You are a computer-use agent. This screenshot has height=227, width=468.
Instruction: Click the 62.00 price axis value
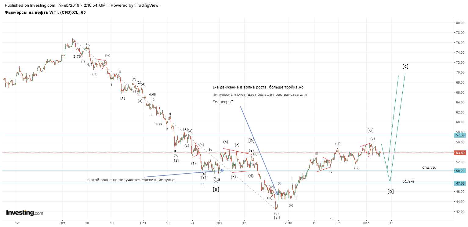click(x=460, y=112)
